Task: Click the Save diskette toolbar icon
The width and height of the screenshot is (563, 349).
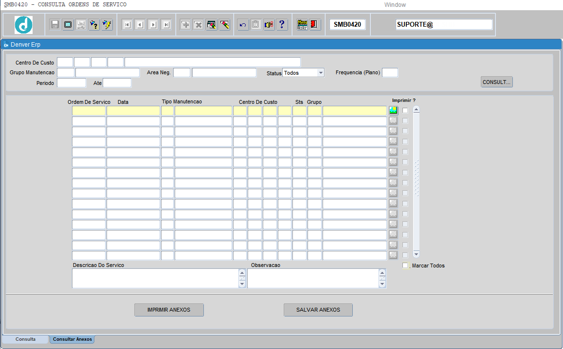Action: (55, 25)
